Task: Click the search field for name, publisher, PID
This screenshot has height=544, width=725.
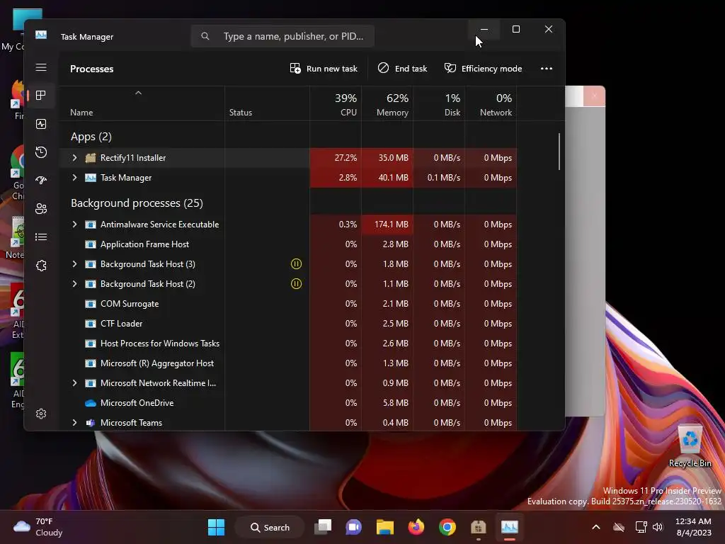Action: coord(282,36)
